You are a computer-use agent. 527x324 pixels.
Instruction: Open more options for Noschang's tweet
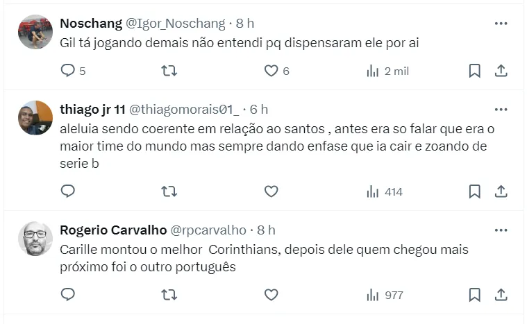501,24
